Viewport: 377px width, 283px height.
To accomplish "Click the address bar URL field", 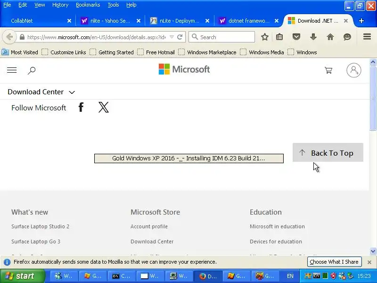I will coord(97,37).
